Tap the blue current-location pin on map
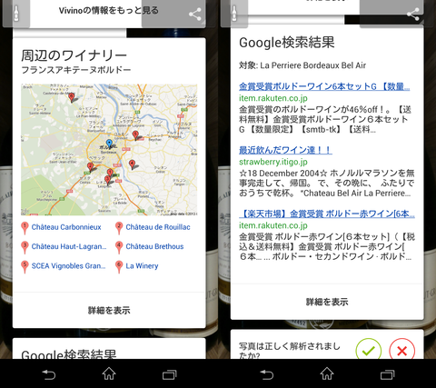The height and width of the screenshot is (388, 436). pos(109,144)
